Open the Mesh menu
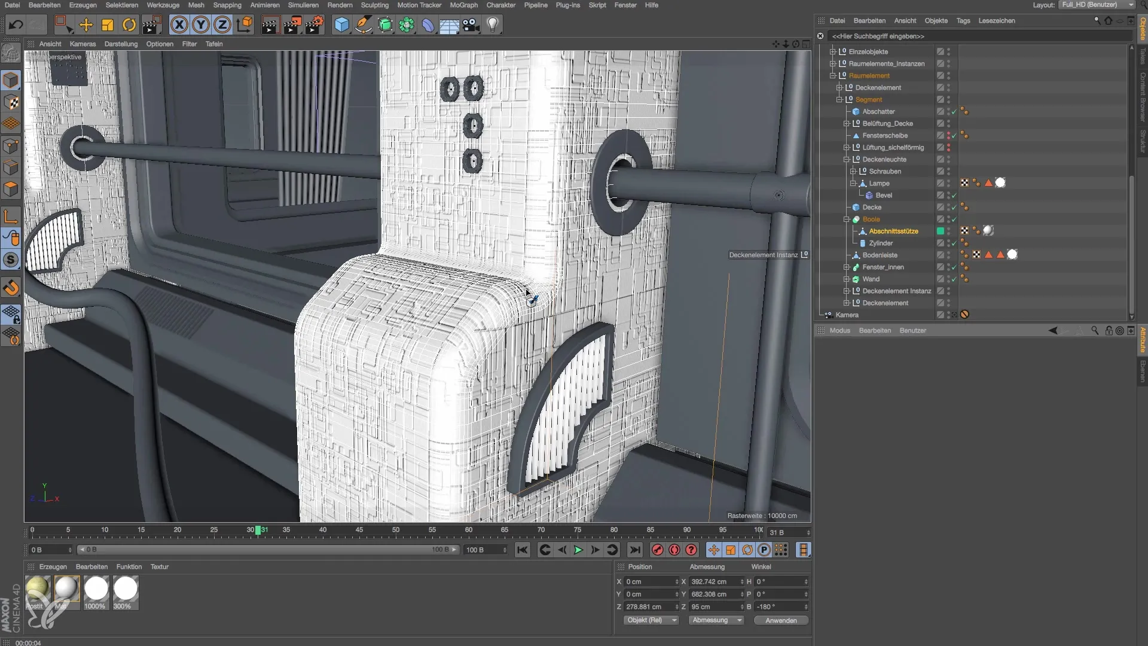Image resolution: width=1148 pixels, height=646 pixels. point(196,5)
